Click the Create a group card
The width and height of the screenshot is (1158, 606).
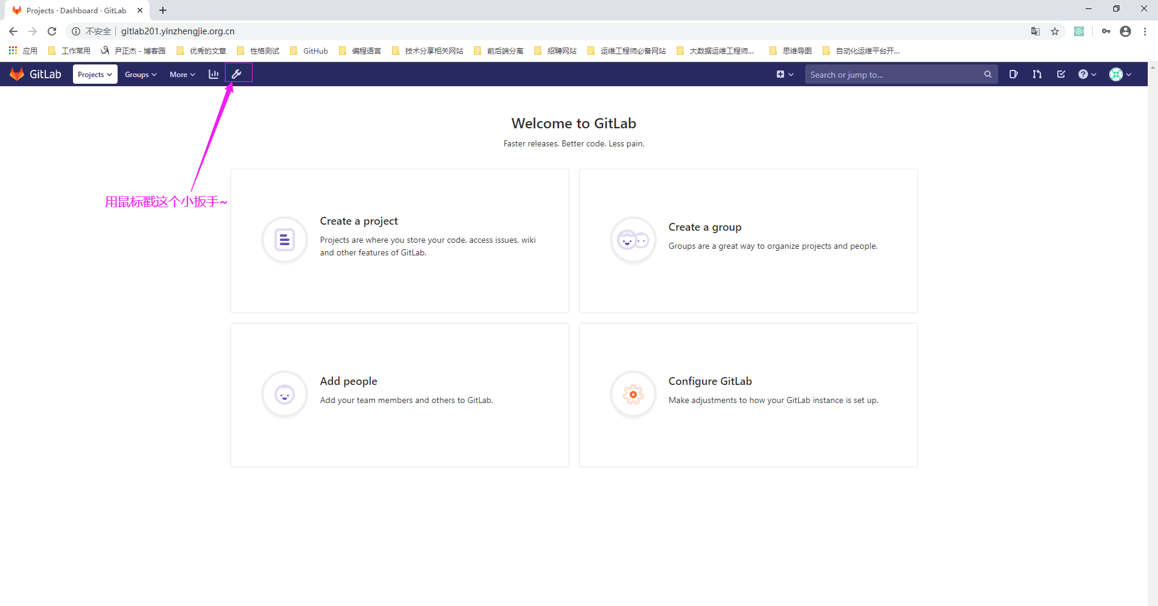[748, 241]
